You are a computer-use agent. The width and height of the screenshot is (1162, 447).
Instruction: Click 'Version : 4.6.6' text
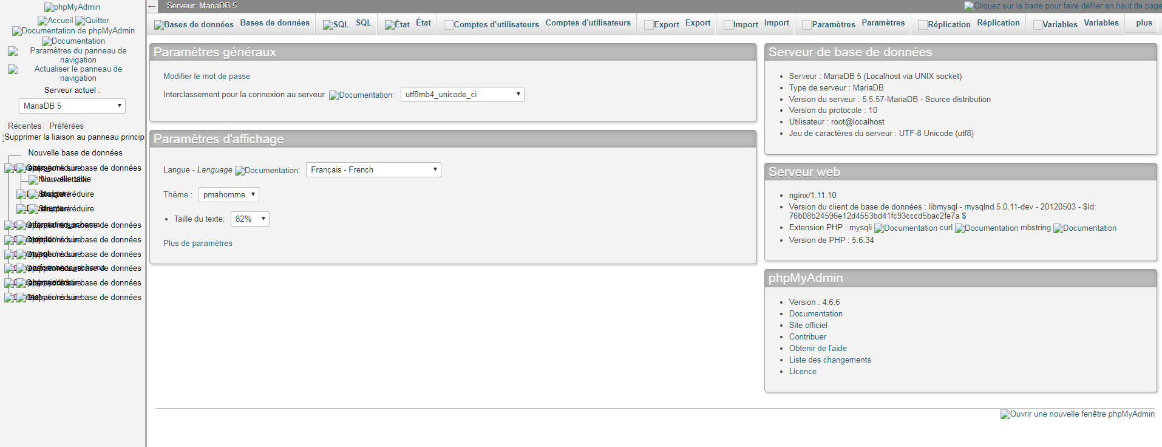pos(815,302)
